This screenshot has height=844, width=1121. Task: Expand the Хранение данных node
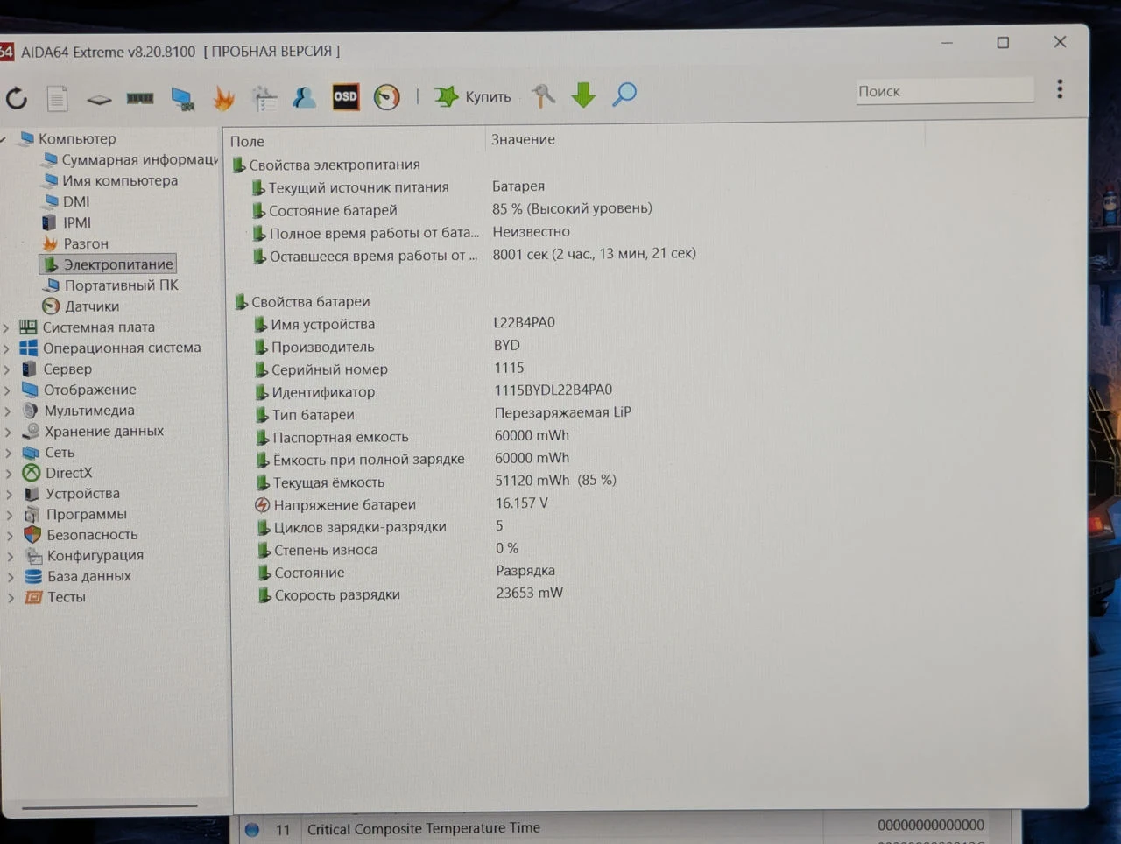pyautogui.click(x=7, y=432)
